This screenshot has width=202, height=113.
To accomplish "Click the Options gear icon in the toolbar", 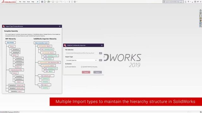I will (x=75, y=2).
